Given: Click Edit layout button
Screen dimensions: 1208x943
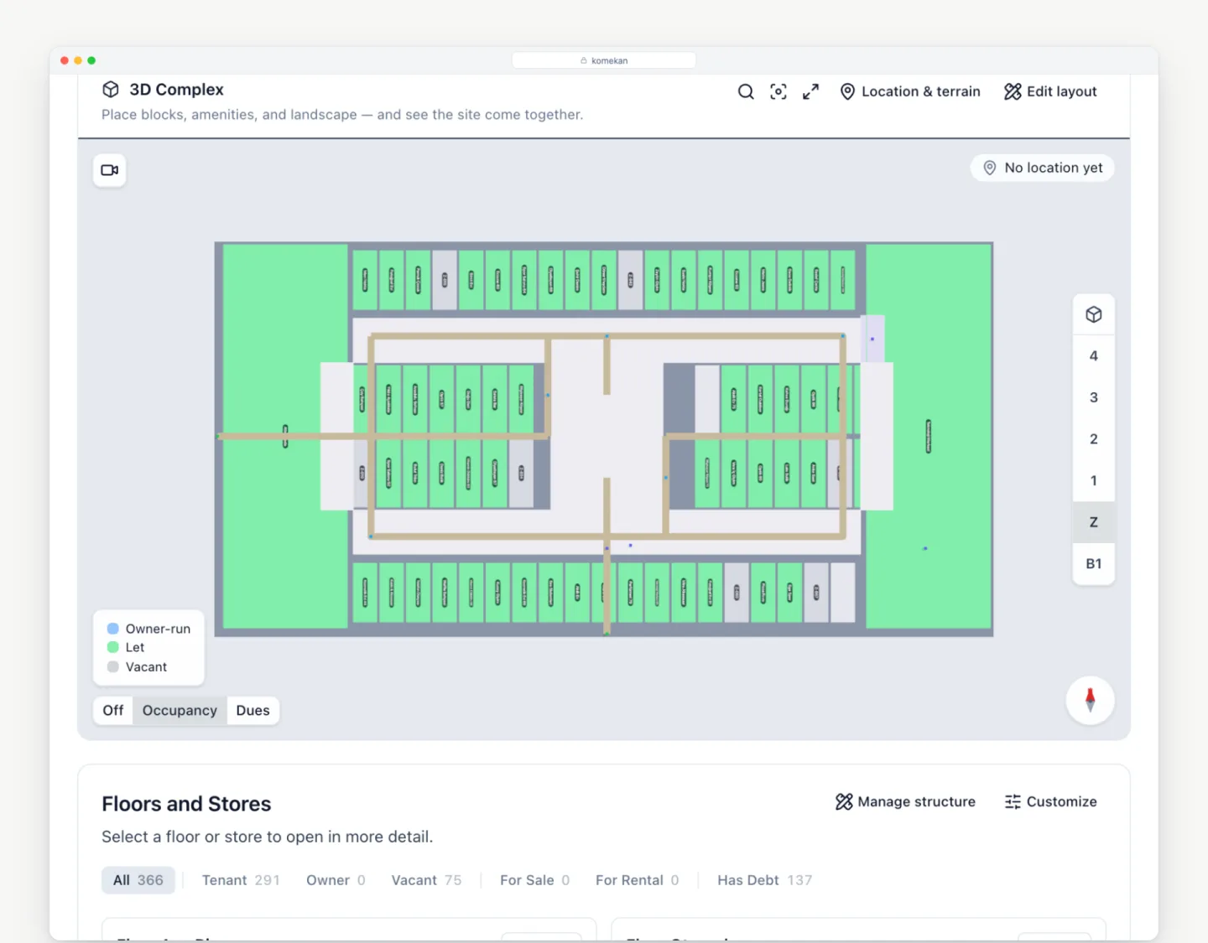Looking at the screenshot, I should coord(1050,91).
